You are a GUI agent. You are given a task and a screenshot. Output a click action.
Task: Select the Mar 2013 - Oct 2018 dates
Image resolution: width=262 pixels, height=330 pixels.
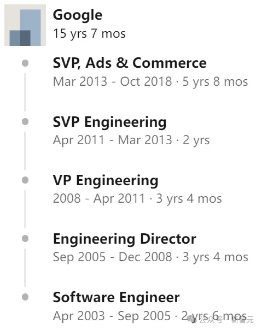point(112,81)
